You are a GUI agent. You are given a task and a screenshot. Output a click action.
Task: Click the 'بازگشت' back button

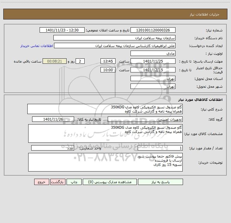[58, 182]
